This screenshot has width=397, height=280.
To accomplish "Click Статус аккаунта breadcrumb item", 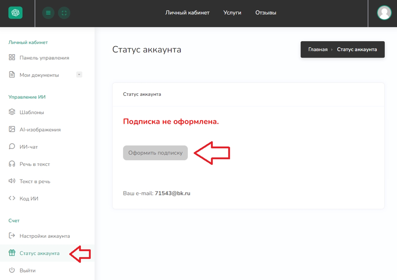I will (357, 49).
